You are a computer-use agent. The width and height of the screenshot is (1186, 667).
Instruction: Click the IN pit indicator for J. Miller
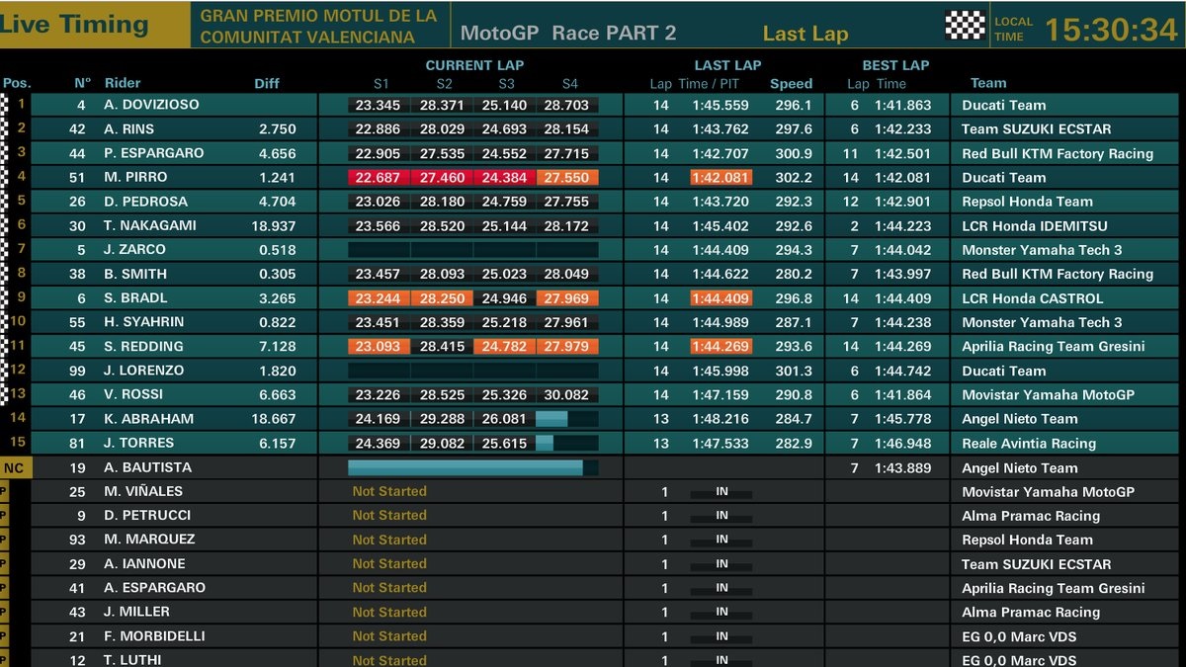(x=721, y=612)
